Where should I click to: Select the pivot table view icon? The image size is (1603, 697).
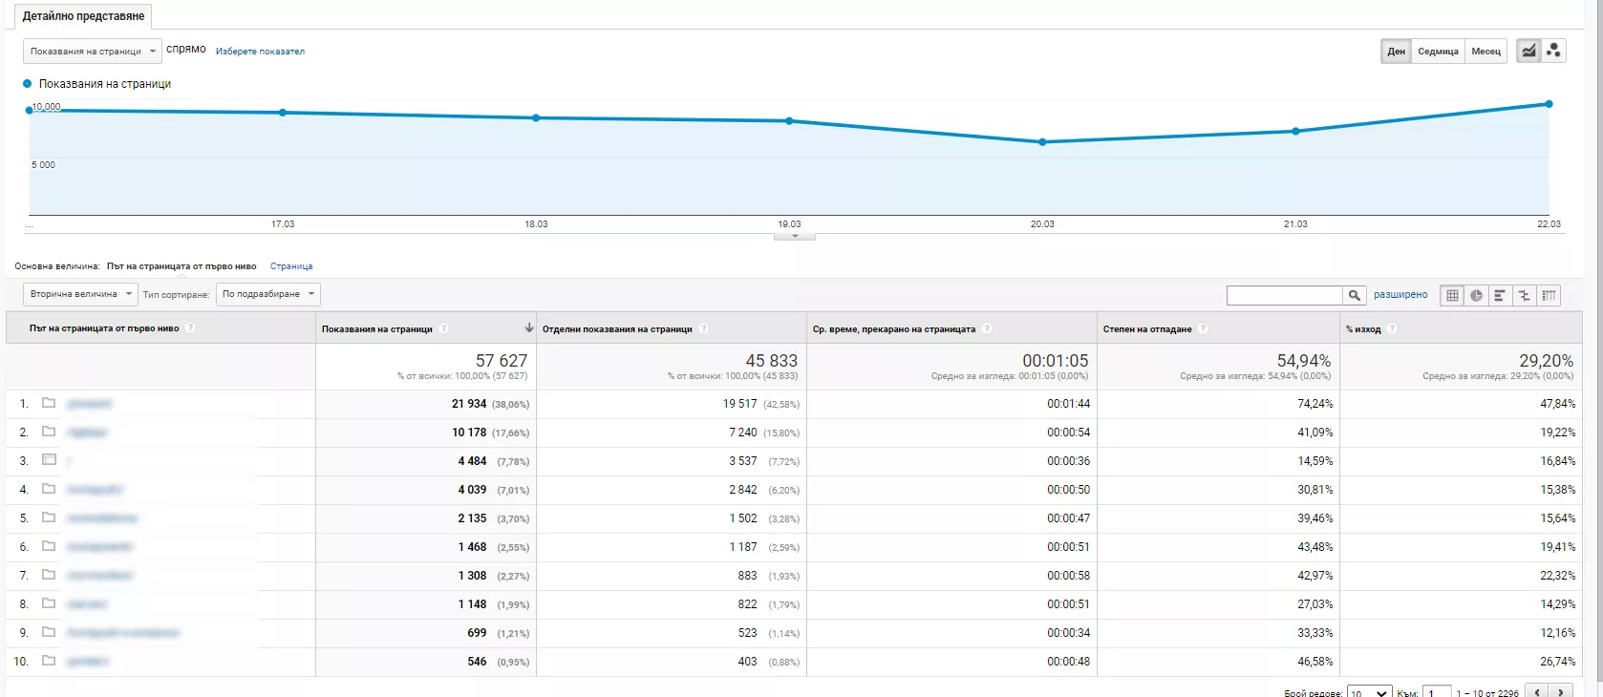point(1549,296)
